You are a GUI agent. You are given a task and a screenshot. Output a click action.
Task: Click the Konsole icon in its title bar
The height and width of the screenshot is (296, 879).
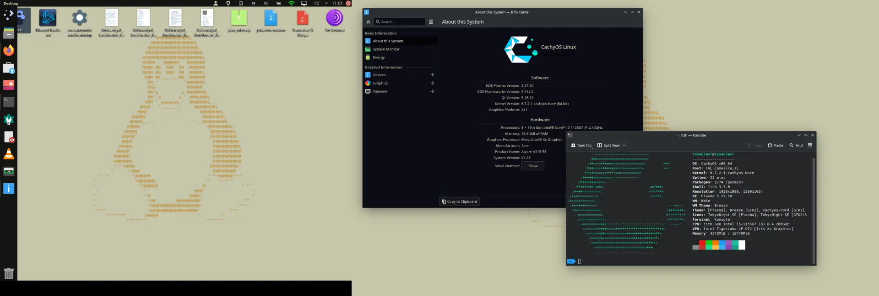(570, 135)
